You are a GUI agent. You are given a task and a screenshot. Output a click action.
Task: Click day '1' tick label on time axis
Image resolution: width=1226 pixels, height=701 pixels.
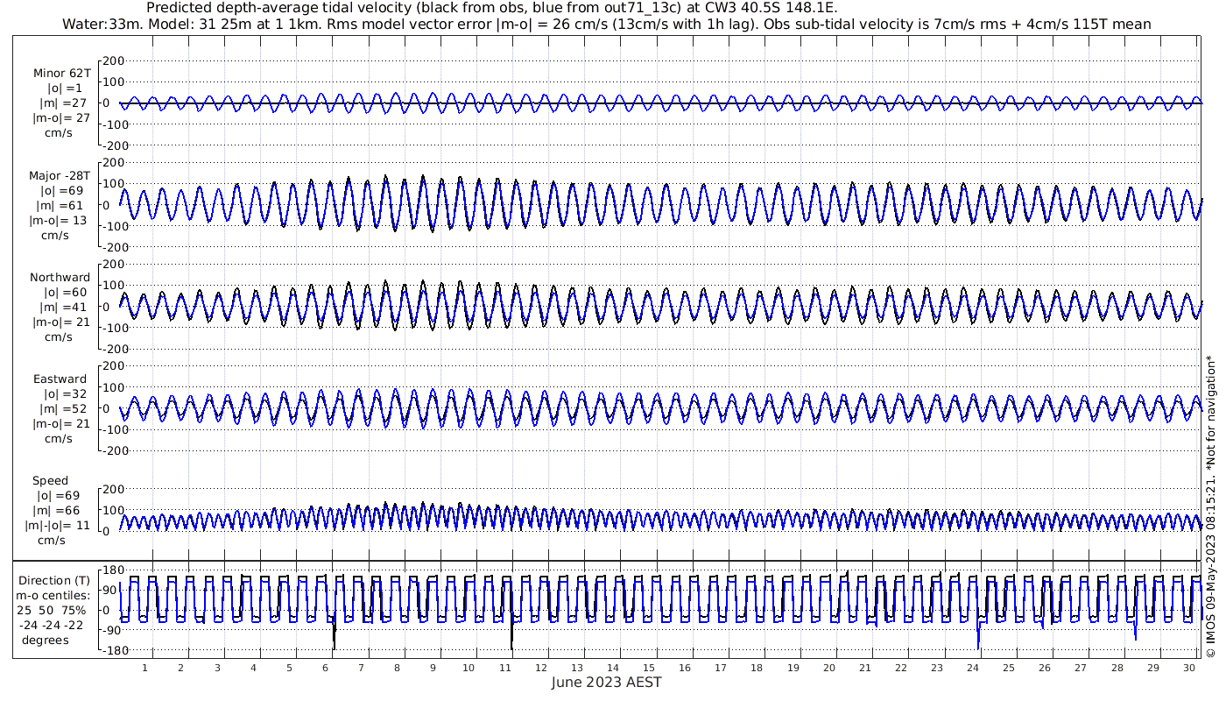[x=145, y=668]
